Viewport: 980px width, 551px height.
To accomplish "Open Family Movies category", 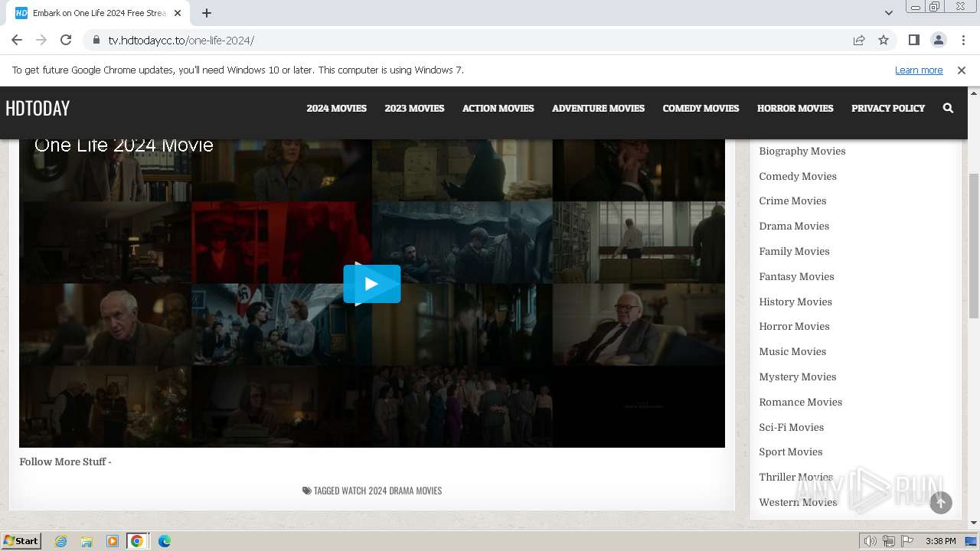I will (x=794, y=251).
